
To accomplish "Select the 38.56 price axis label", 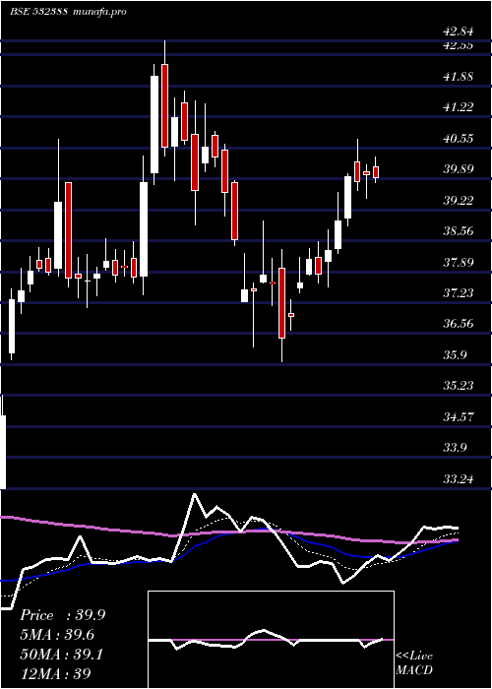I will pos(459,231).
